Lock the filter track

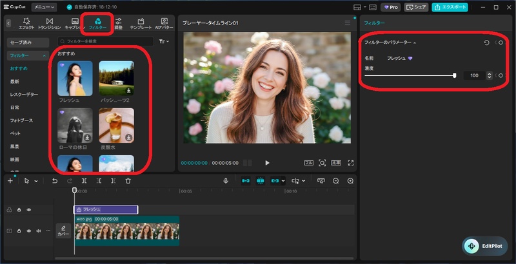click(x=19, y=210)
